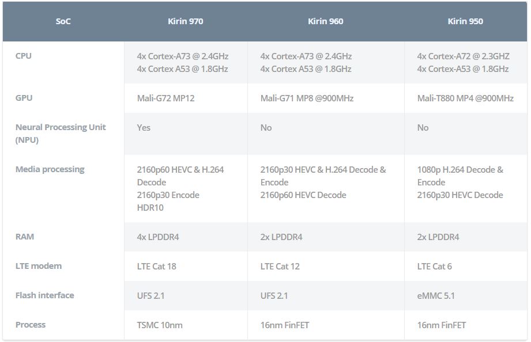
Task: Click Kirin 960's 4x Cortex-A73 @ 2.4GHz text
Action: click(306, 56)
